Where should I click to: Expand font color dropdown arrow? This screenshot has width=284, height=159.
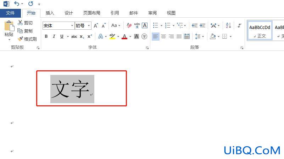130,37
